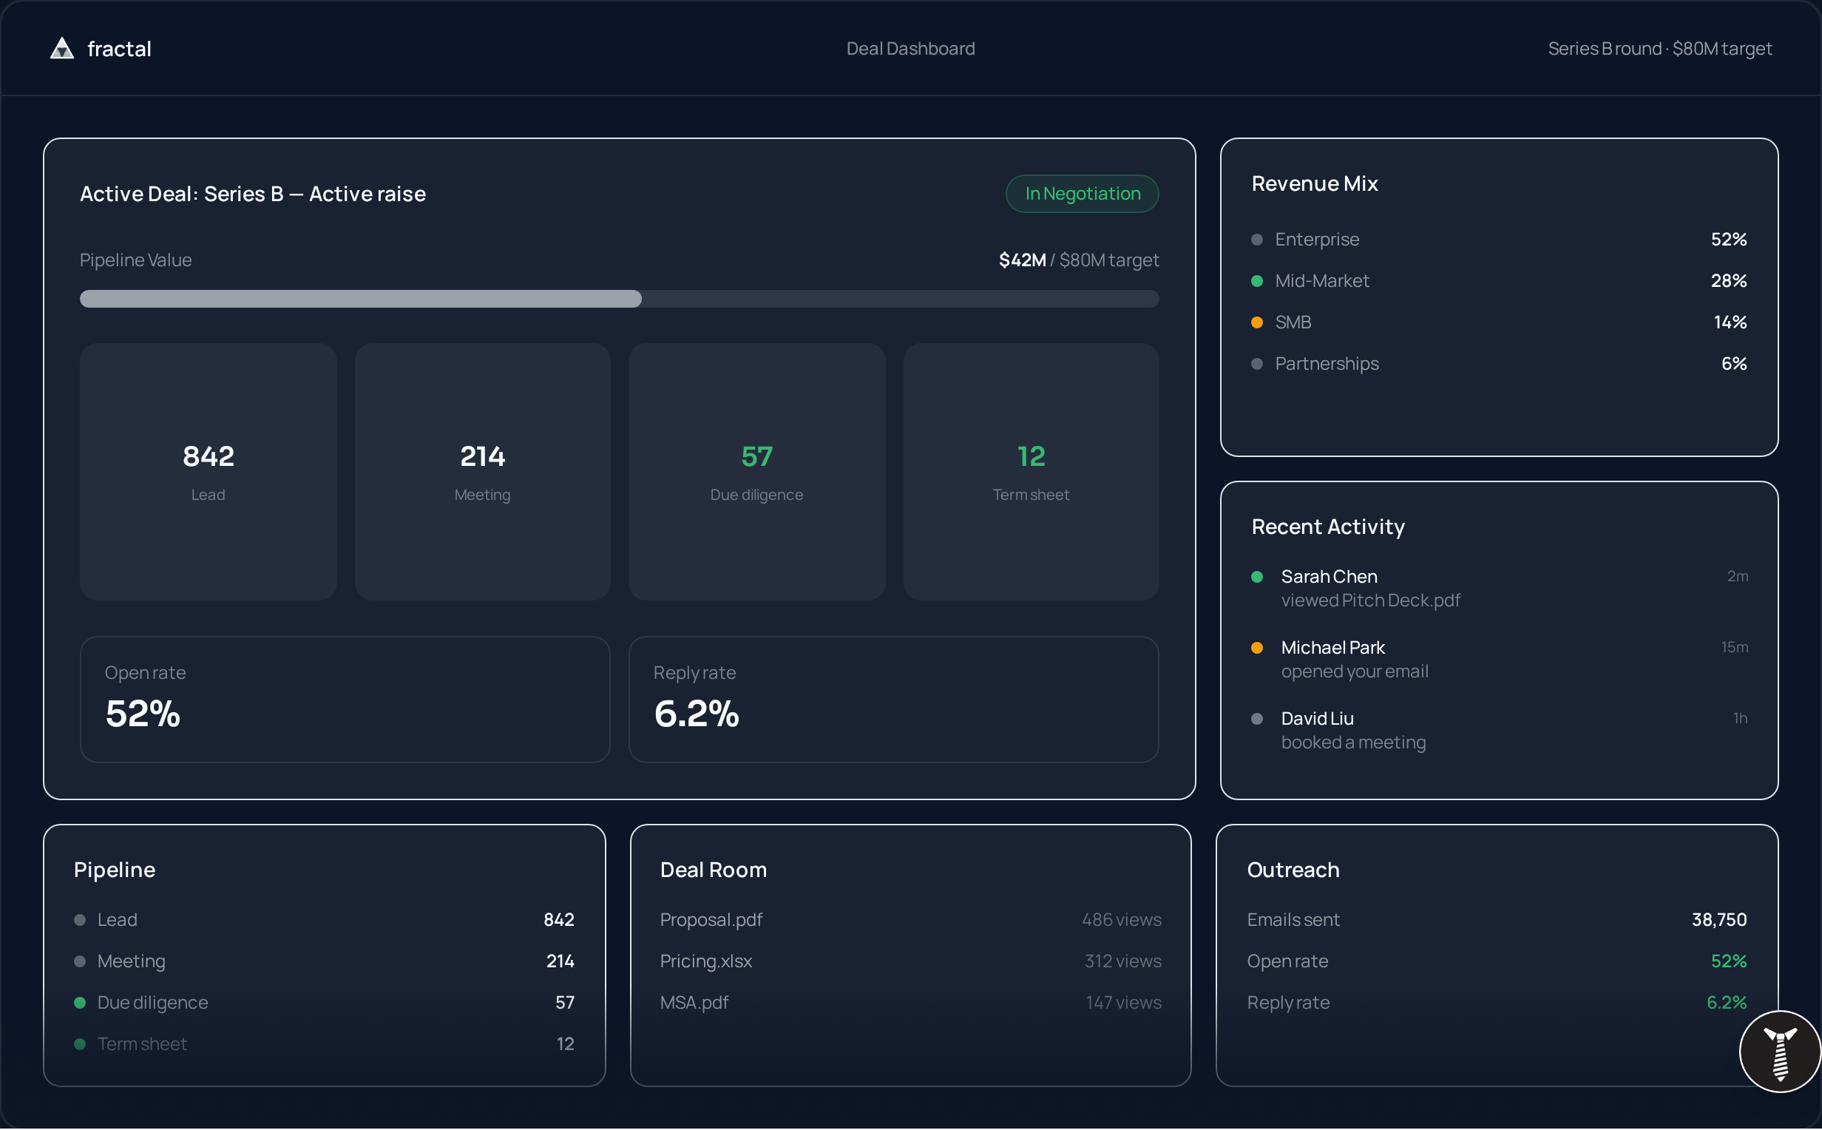Click the fractal triangle logo icon

coord(62,49)
